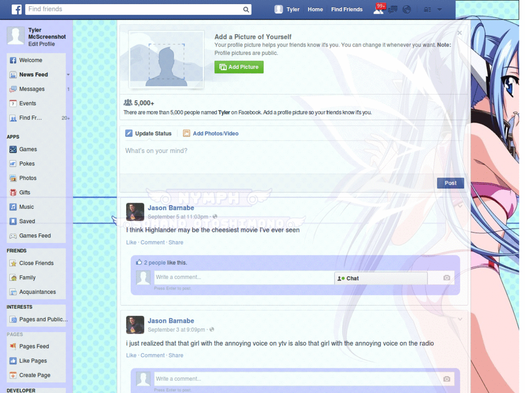Click the green Add Picture button
This screenshot has width=525, height=393.
point(239,67)
